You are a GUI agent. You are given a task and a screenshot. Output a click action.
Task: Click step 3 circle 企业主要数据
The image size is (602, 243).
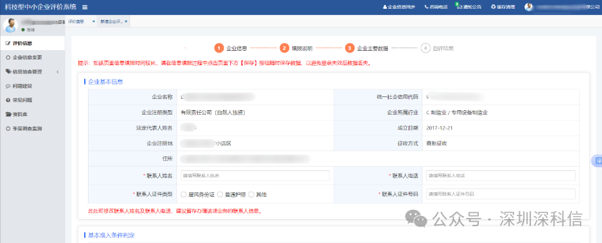[x=350, y=48]
